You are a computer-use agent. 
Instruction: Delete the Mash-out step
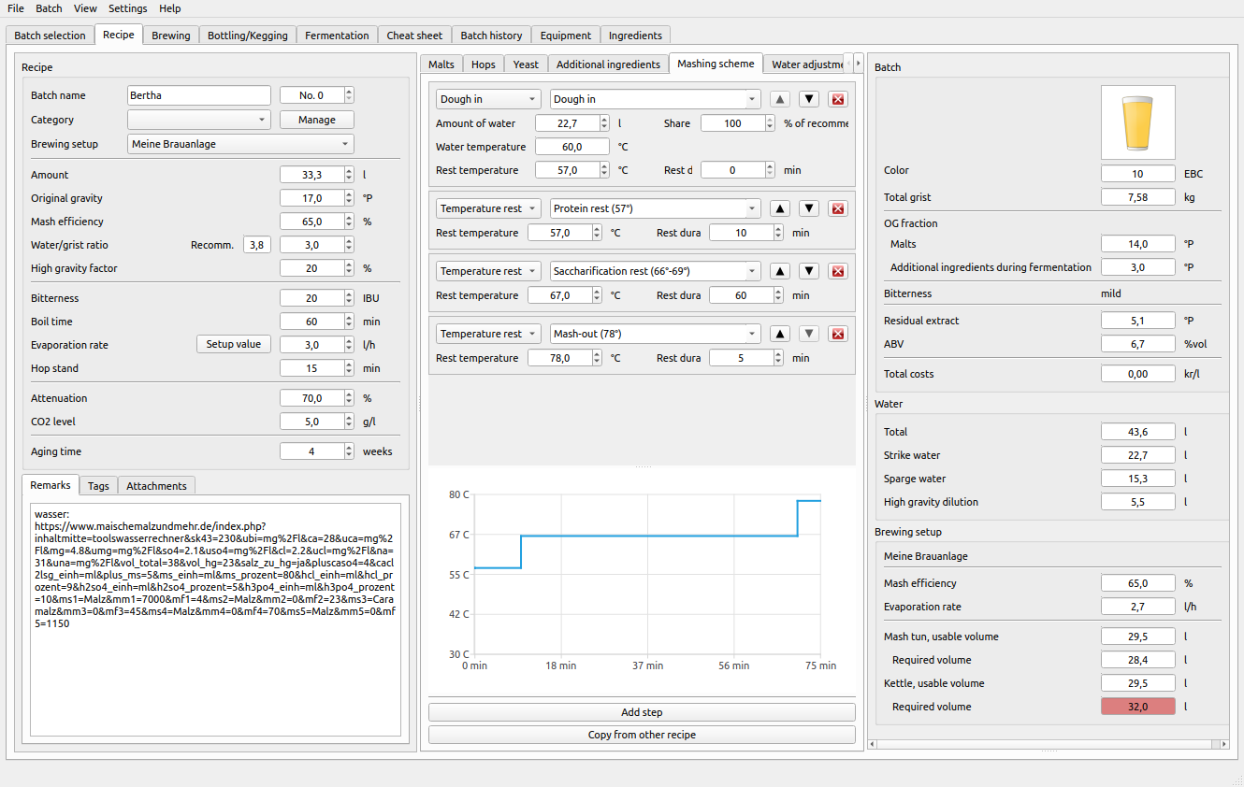pos(838,334)
